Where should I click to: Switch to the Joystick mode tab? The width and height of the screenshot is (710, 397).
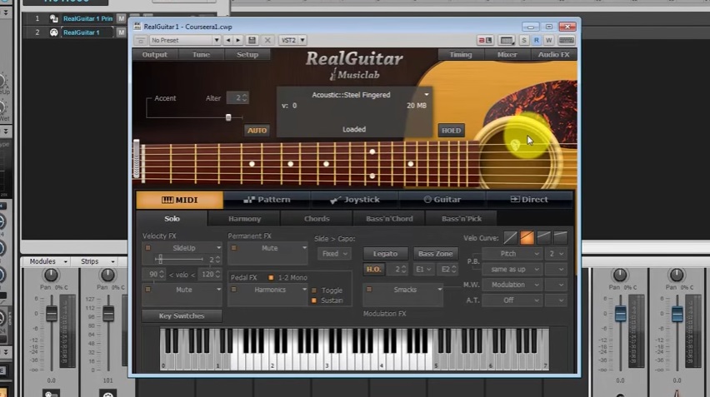pos(354,200)
